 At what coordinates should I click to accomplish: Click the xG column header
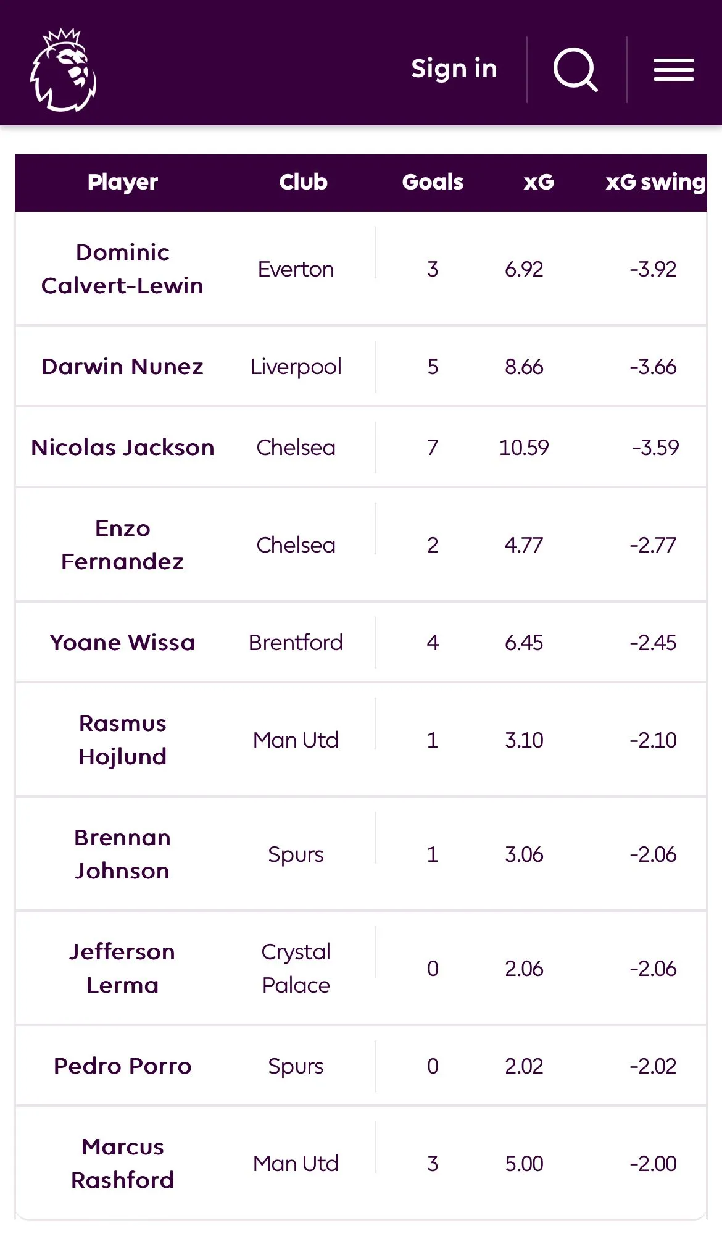coord(539,182)
